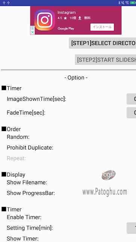The width and height of the screenshot is (136, 242).
Task: Open the FadeTime[sec] value selector
Action: 132,113
